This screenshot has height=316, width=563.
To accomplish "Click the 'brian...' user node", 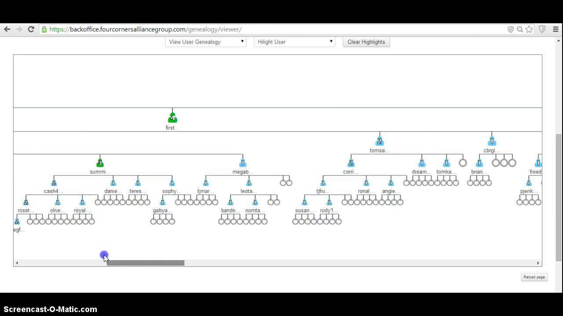I will [479, 163].
